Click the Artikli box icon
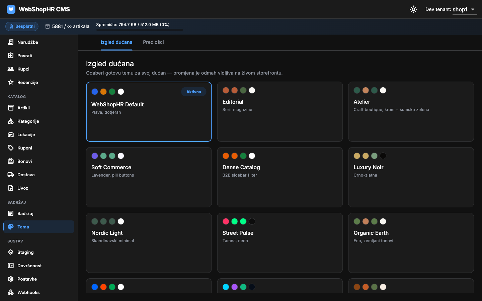Screen dimensions: 482x301 coord(11,108)
